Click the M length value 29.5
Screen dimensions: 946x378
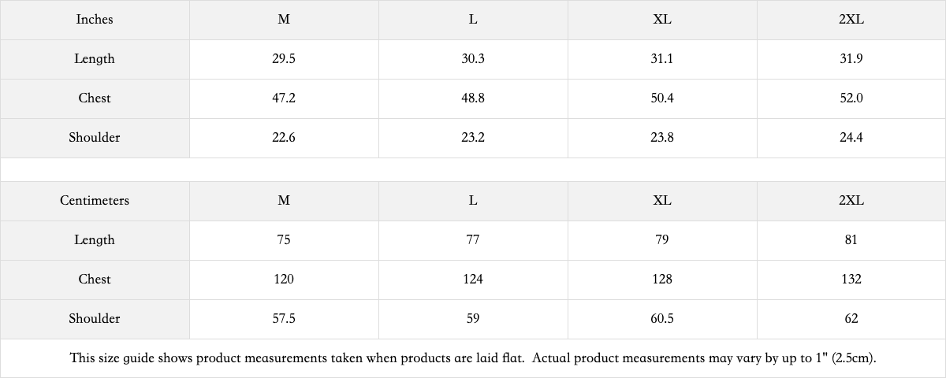284,59
